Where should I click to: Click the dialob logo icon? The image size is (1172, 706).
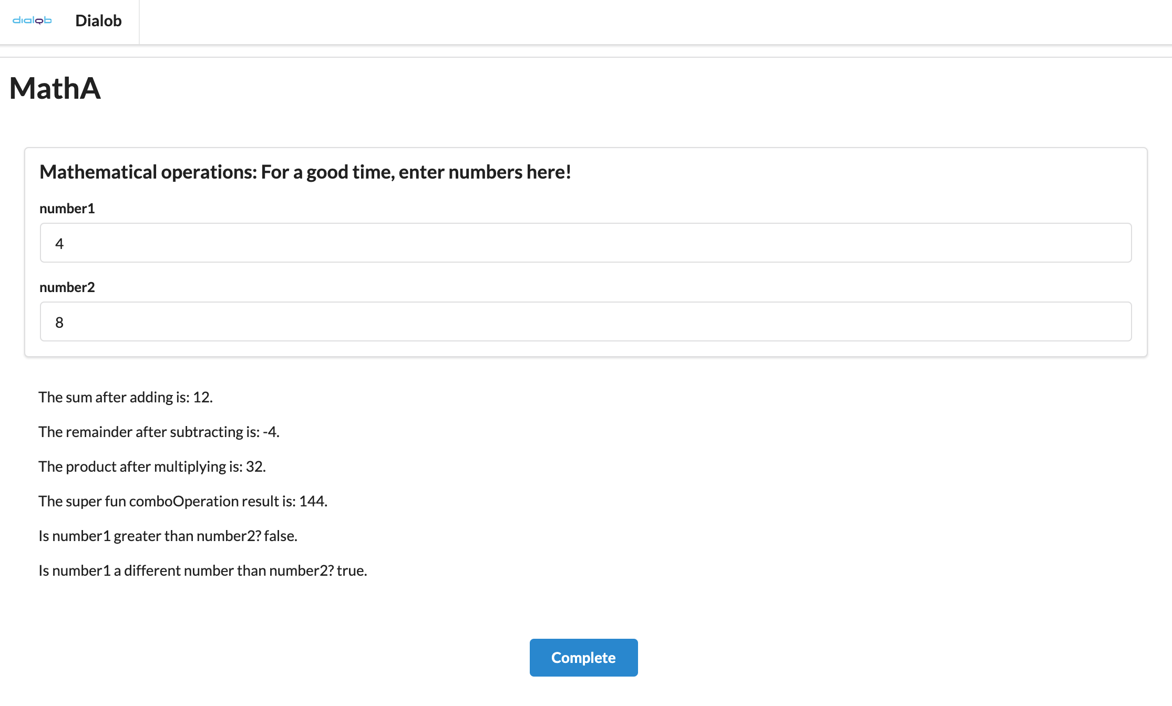tap(33, 21)
